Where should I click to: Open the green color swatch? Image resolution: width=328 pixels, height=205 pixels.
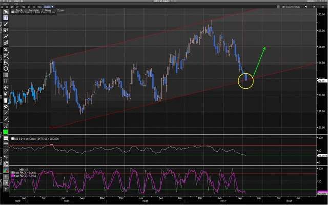6,132
